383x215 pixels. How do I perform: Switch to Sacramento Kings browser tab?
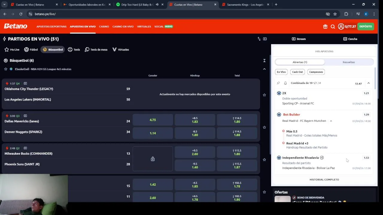tap(245, 4)
